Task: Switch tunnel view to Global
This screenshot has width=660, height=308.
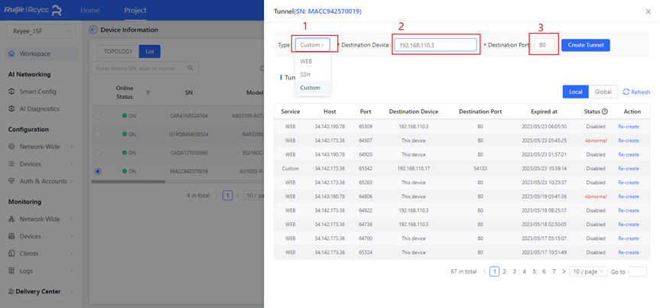Action: tap(603, 92)
